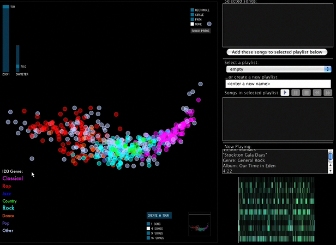Skip forward to next song
The width and height of the screenshot is (336, 245).
(328, 93)
